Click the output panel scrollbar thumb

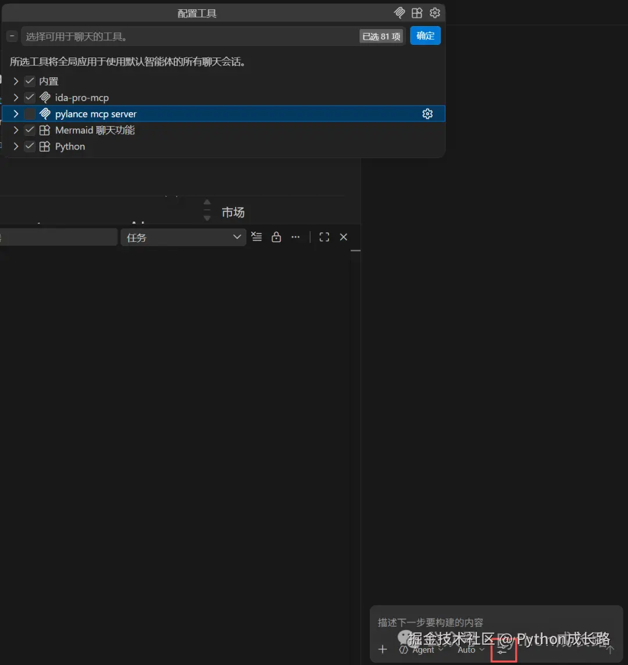[356, 251]
